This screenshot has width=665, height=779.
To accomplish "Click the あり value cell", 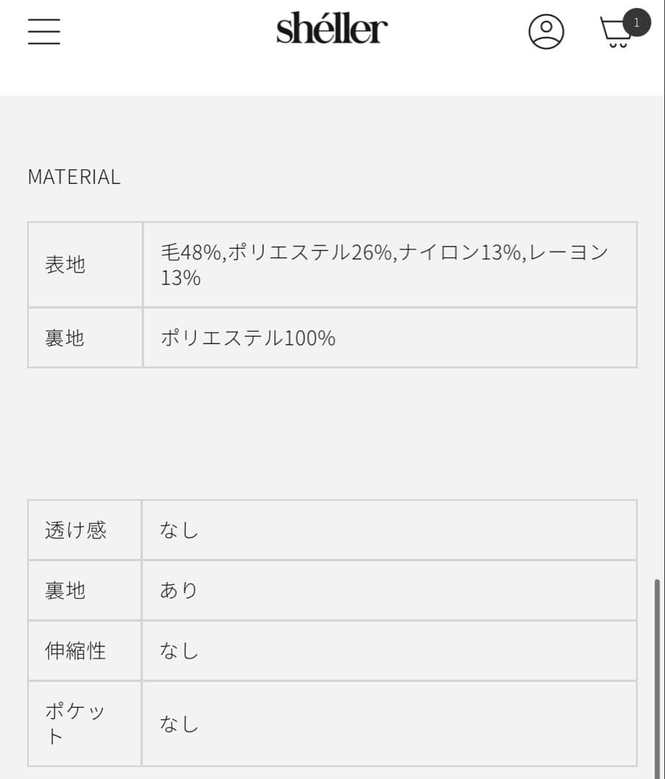I will click(179, 591).
